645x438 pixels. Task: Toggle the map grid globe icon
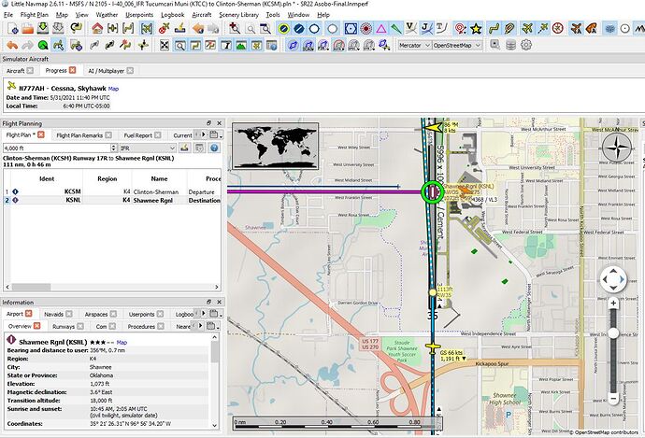coord(609,28)
